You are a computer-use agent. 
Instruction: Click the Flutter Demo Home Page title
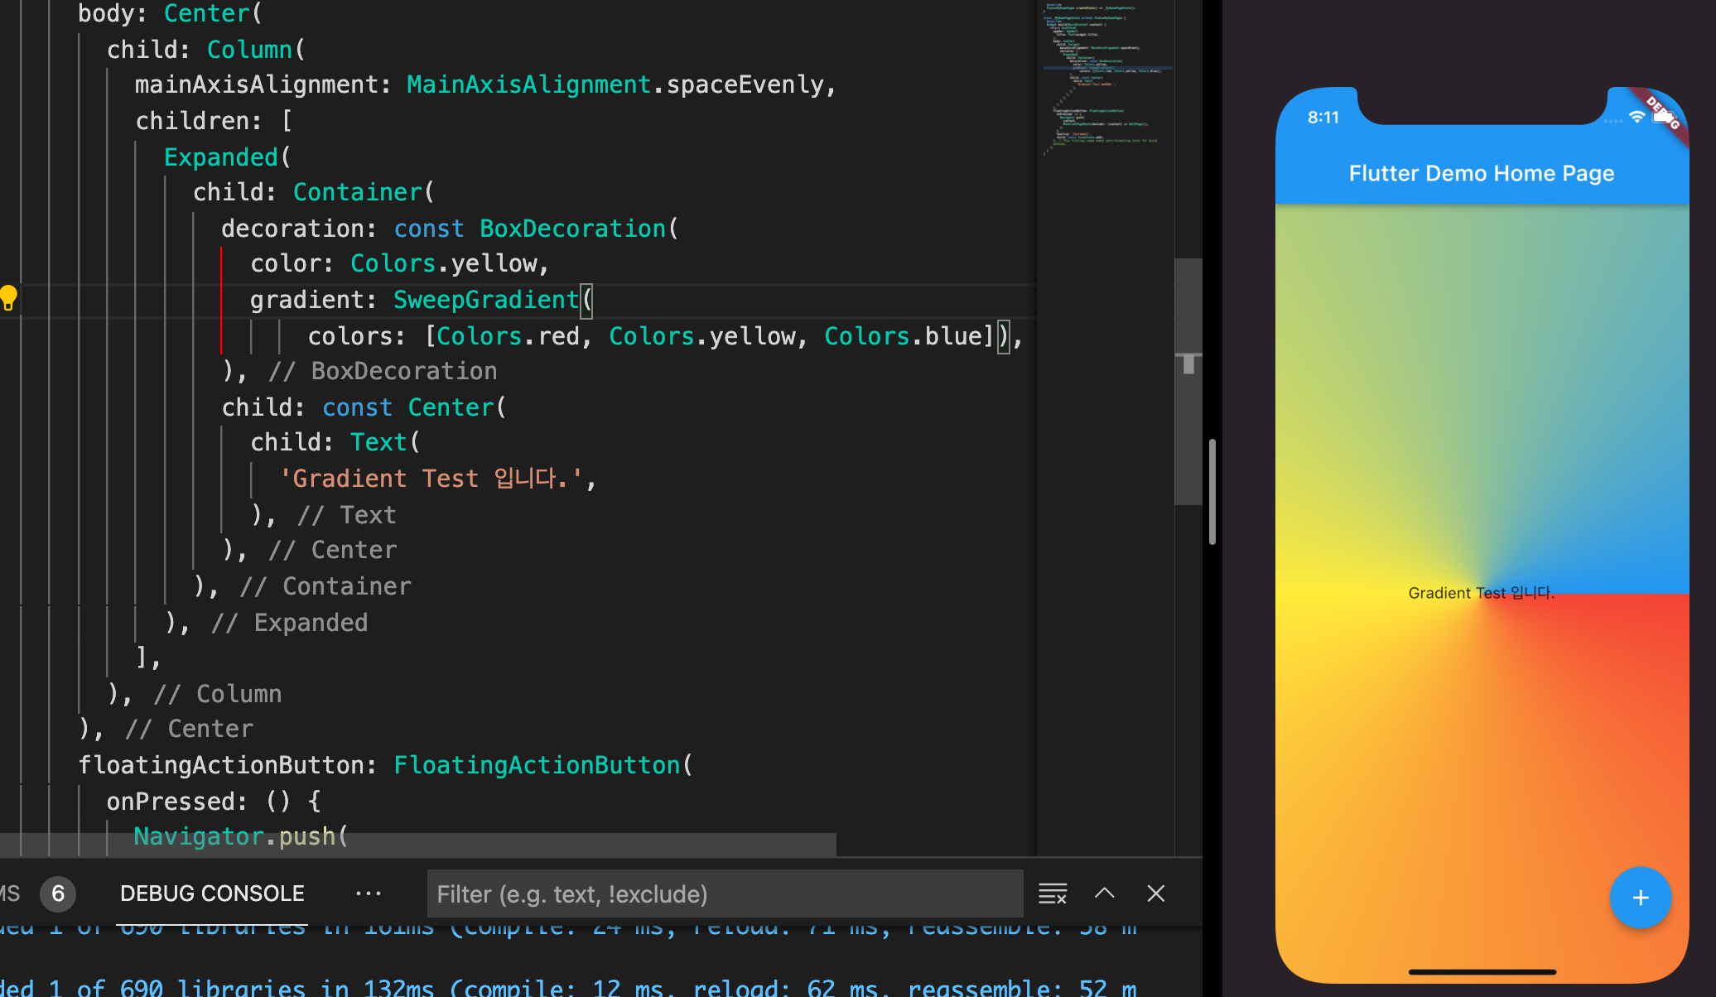(x=1481, y=173)
